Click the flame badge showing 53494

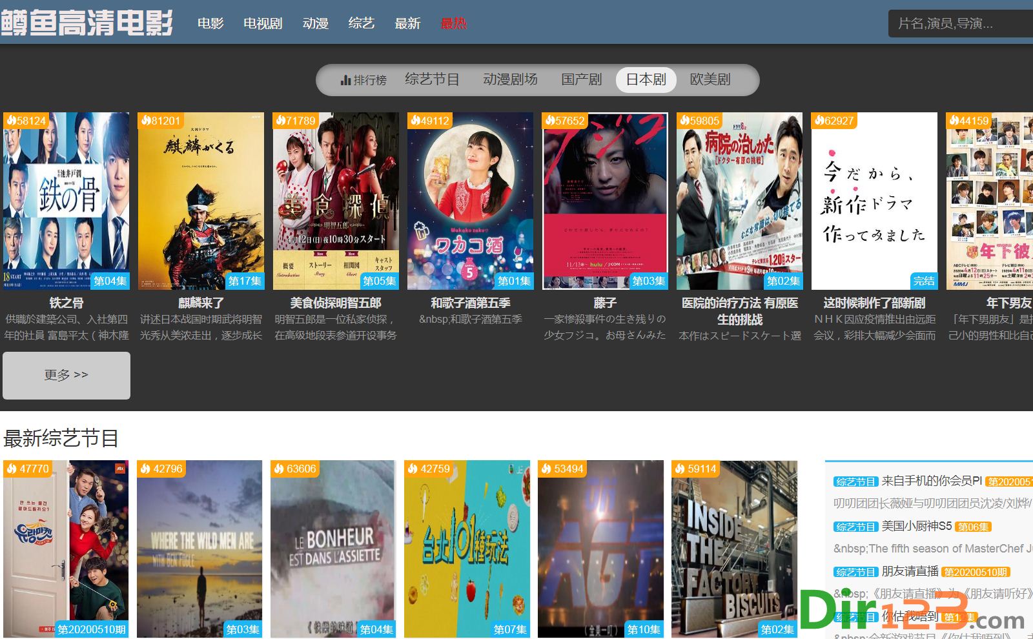coord(562,469)
